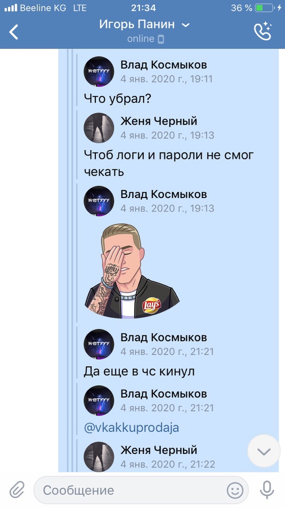Tap the Beeline KG signal bars
Image resolution: width=285 pixels, height=508 pixels.
[11, 8]
